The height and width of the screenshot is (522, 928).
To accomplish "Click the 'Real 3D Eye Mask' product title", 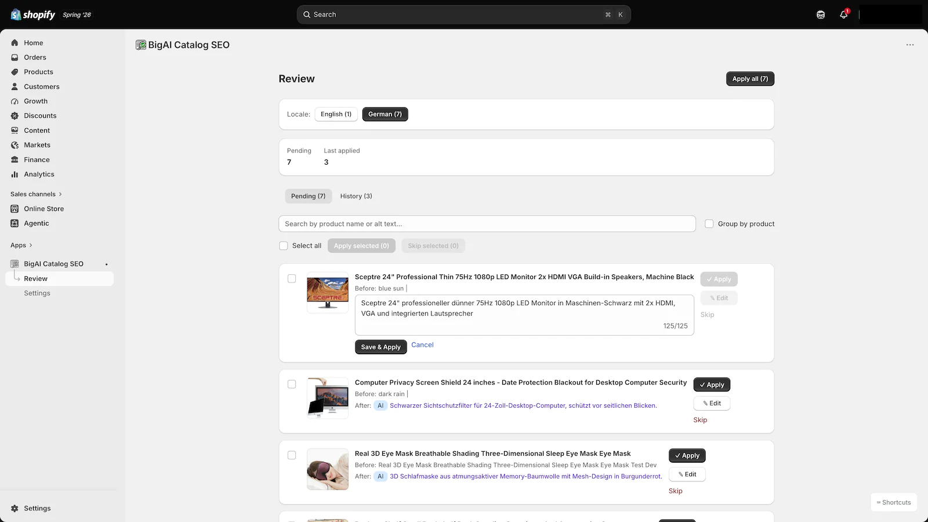I will pos(492,454).
